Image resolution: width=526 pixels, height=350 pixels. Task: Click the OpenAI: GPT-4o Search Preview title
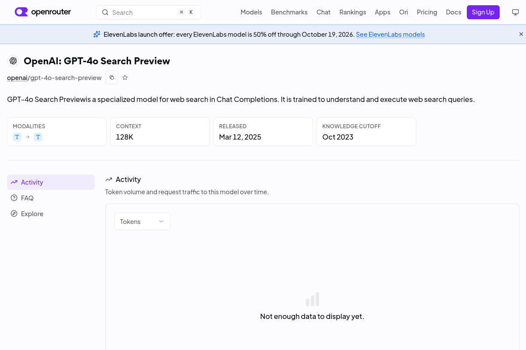97,61
